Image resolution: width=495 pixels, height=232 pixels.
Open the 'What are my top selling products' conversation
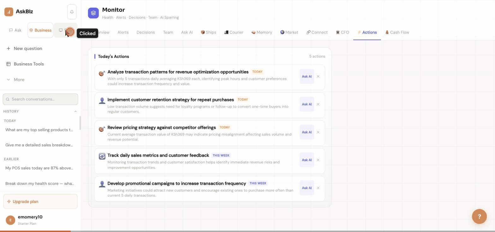click(39, 130)
